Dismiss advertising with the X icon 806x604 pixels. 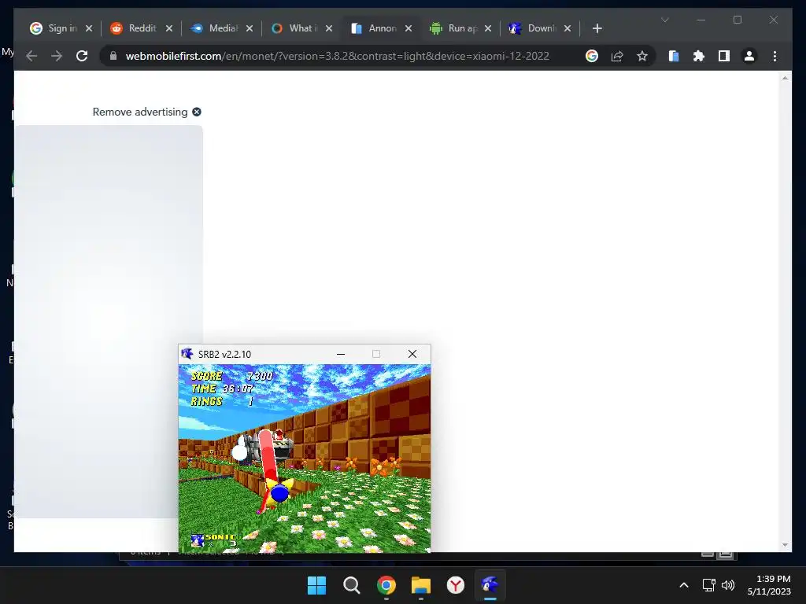tap(197, 112)
